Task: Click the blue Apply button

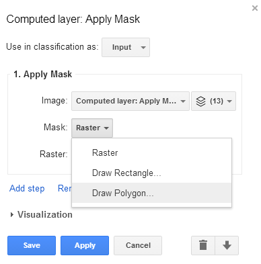Action: pyautogui.click(x=85, y=245)
